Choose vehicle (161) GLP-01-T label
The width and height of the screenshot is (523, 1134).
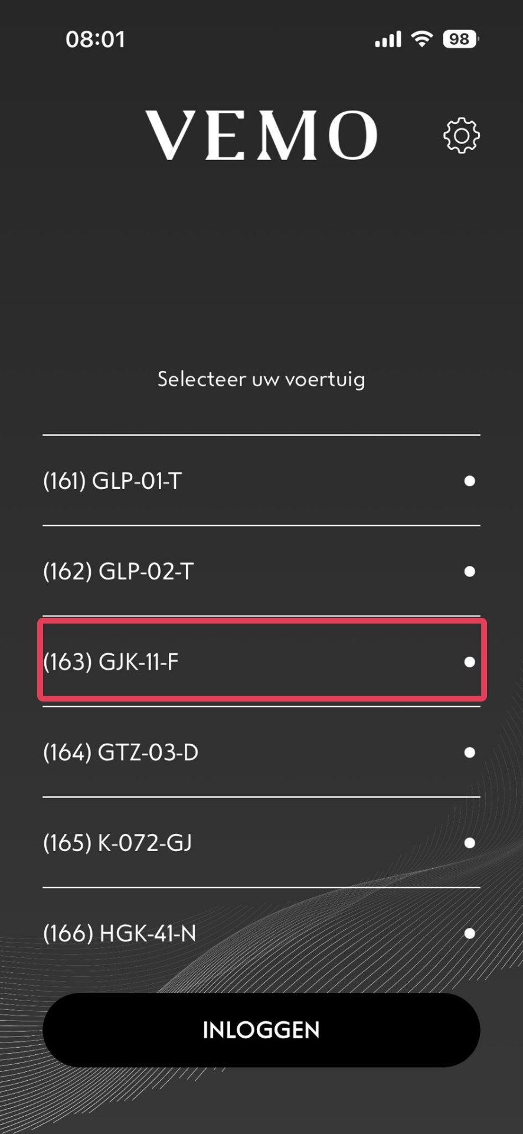[112, 481]
